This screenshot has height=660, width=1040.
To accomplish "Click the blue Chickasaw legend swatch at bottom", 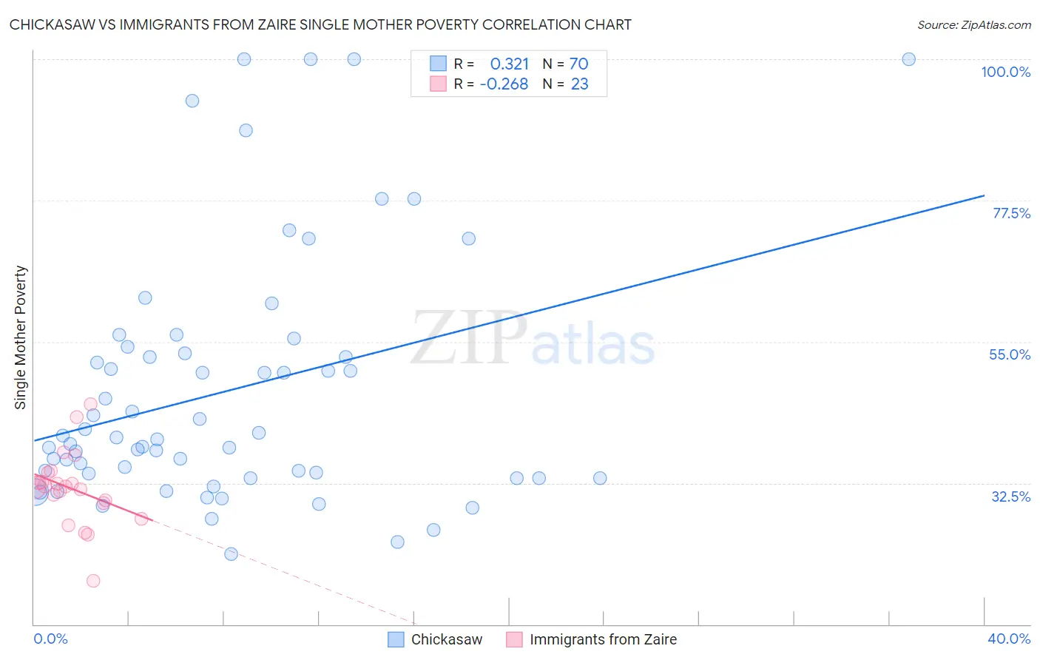I will pos(396,639).
